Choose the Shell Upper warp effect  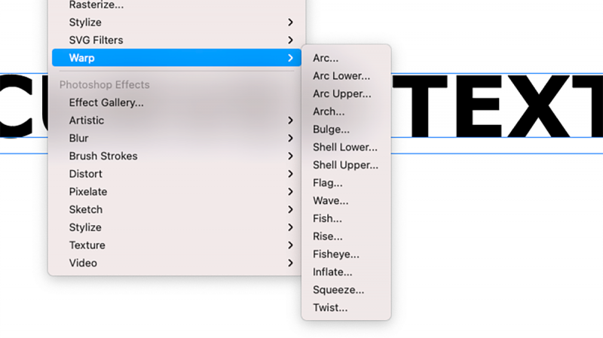[346, 165]
